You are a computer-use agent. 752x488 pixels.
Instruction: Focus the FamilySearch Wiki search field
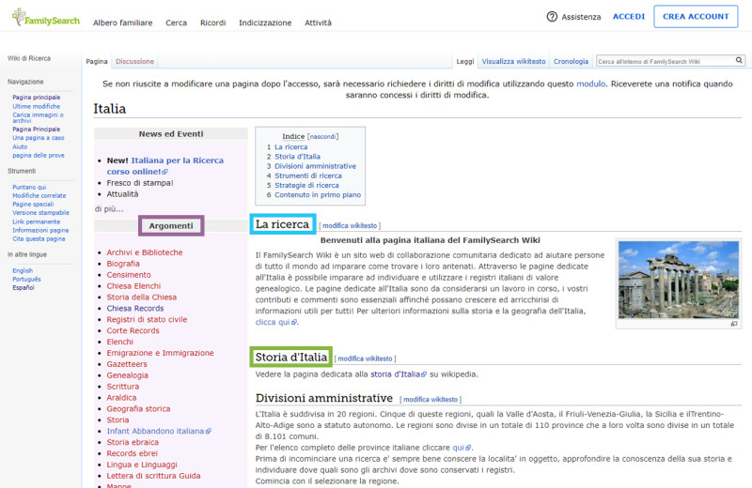coord(666,61)
